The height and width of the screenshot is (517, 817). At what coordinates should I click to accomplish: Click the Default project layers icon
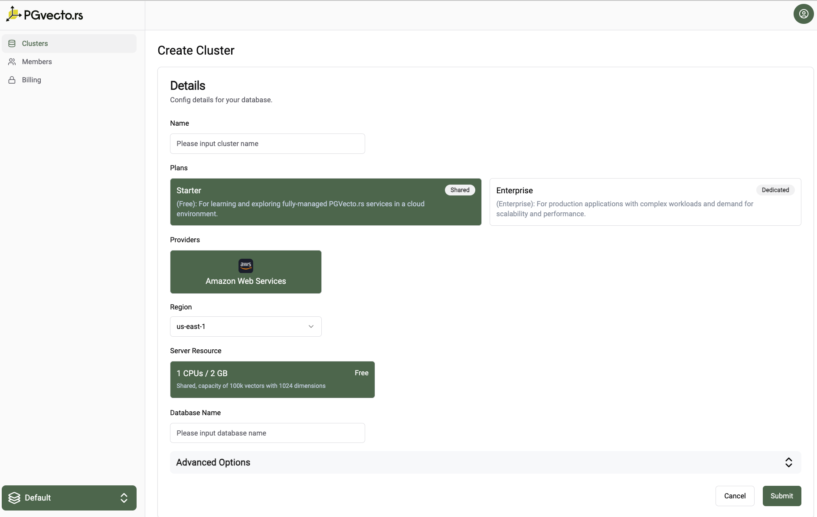pyautogui.click(x=14, y=498)
